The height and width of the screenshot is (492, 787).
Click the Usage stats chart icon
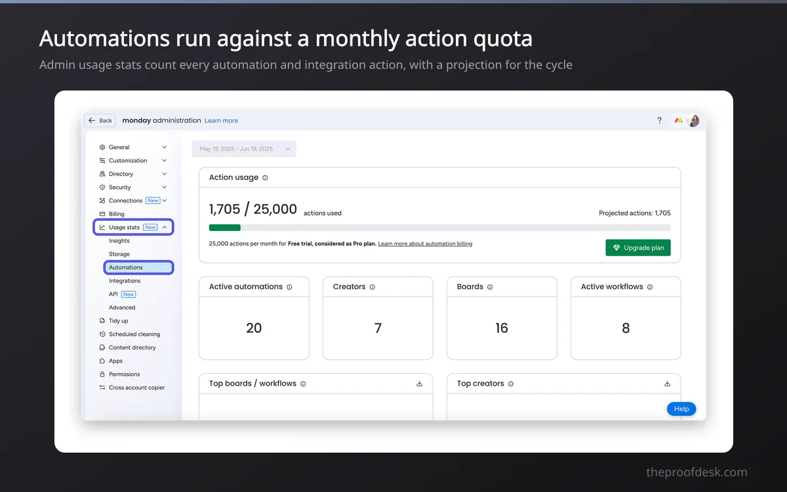(102, 228)
